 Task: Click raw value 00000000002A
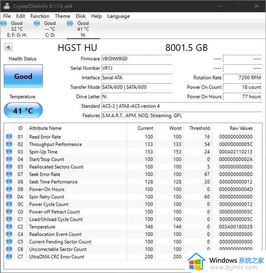pos(236,159)
